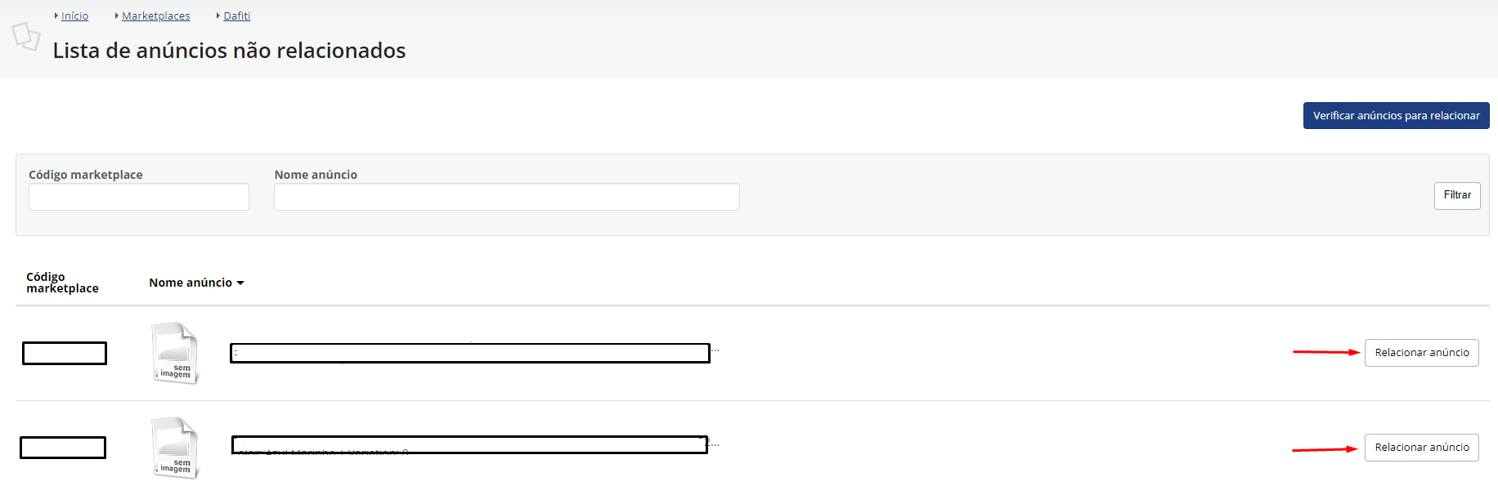Click the first listing's ad name
Viewport: 1498px width, 495px height.
click(x=470, y=353)
